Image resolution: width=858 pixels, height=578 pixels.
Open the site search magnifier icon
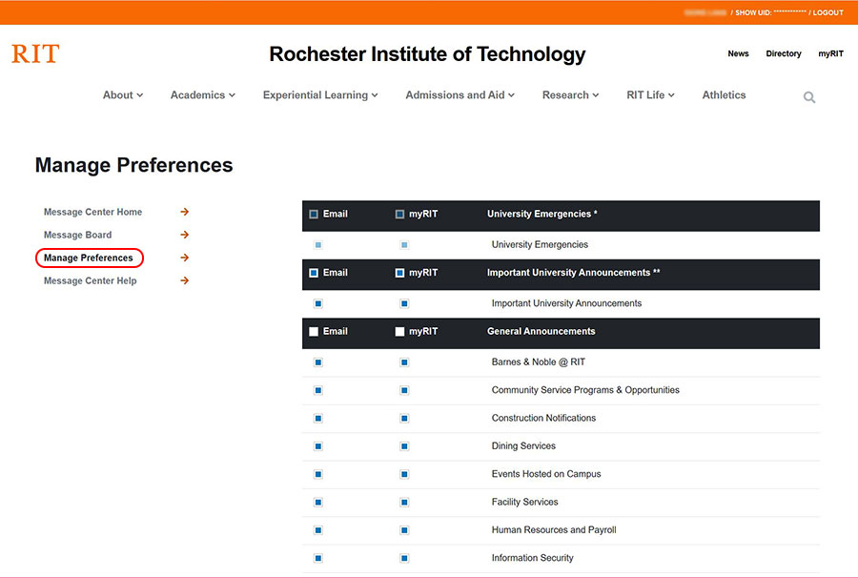pos(809,97)
